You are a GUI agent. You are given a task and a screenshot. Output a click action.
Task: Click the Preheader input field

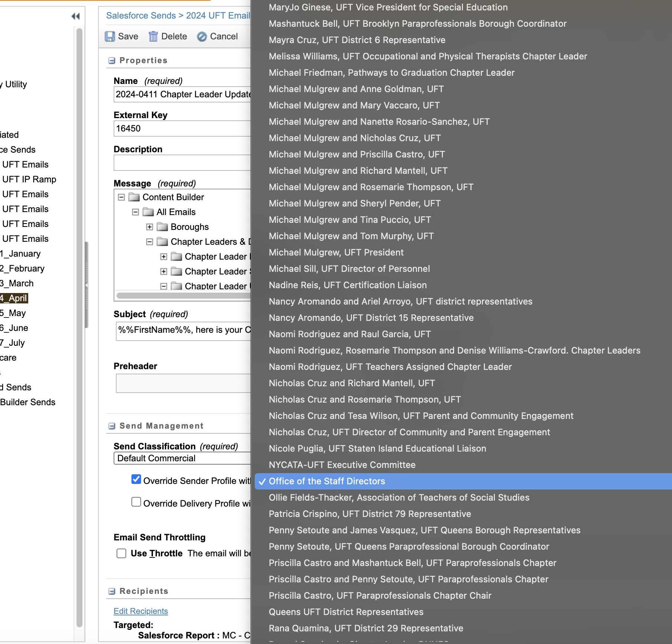pyautogui.click(x=183, y=383)
